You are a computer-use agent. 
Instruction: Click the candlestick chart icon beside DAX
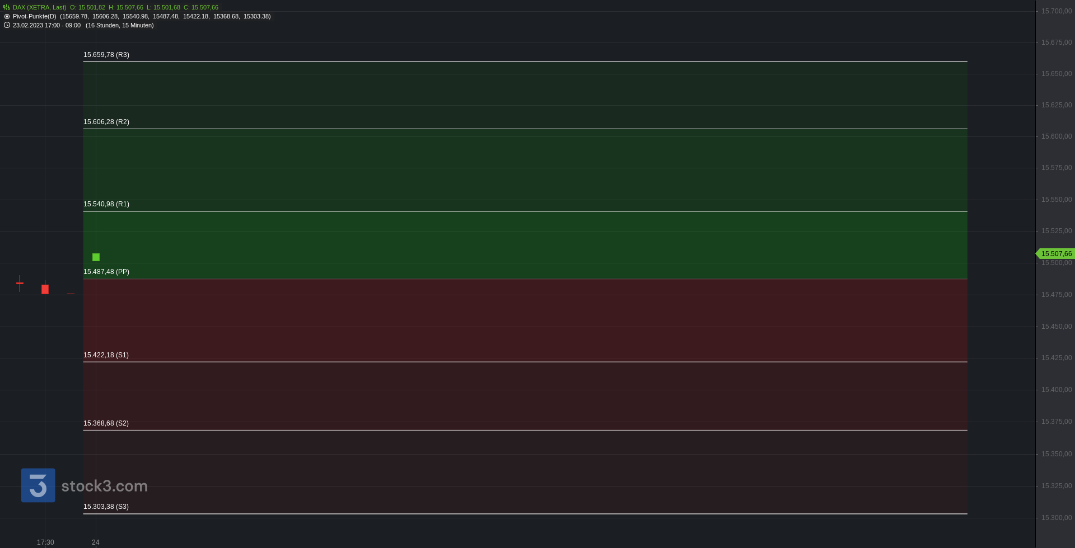click(7, 7)
